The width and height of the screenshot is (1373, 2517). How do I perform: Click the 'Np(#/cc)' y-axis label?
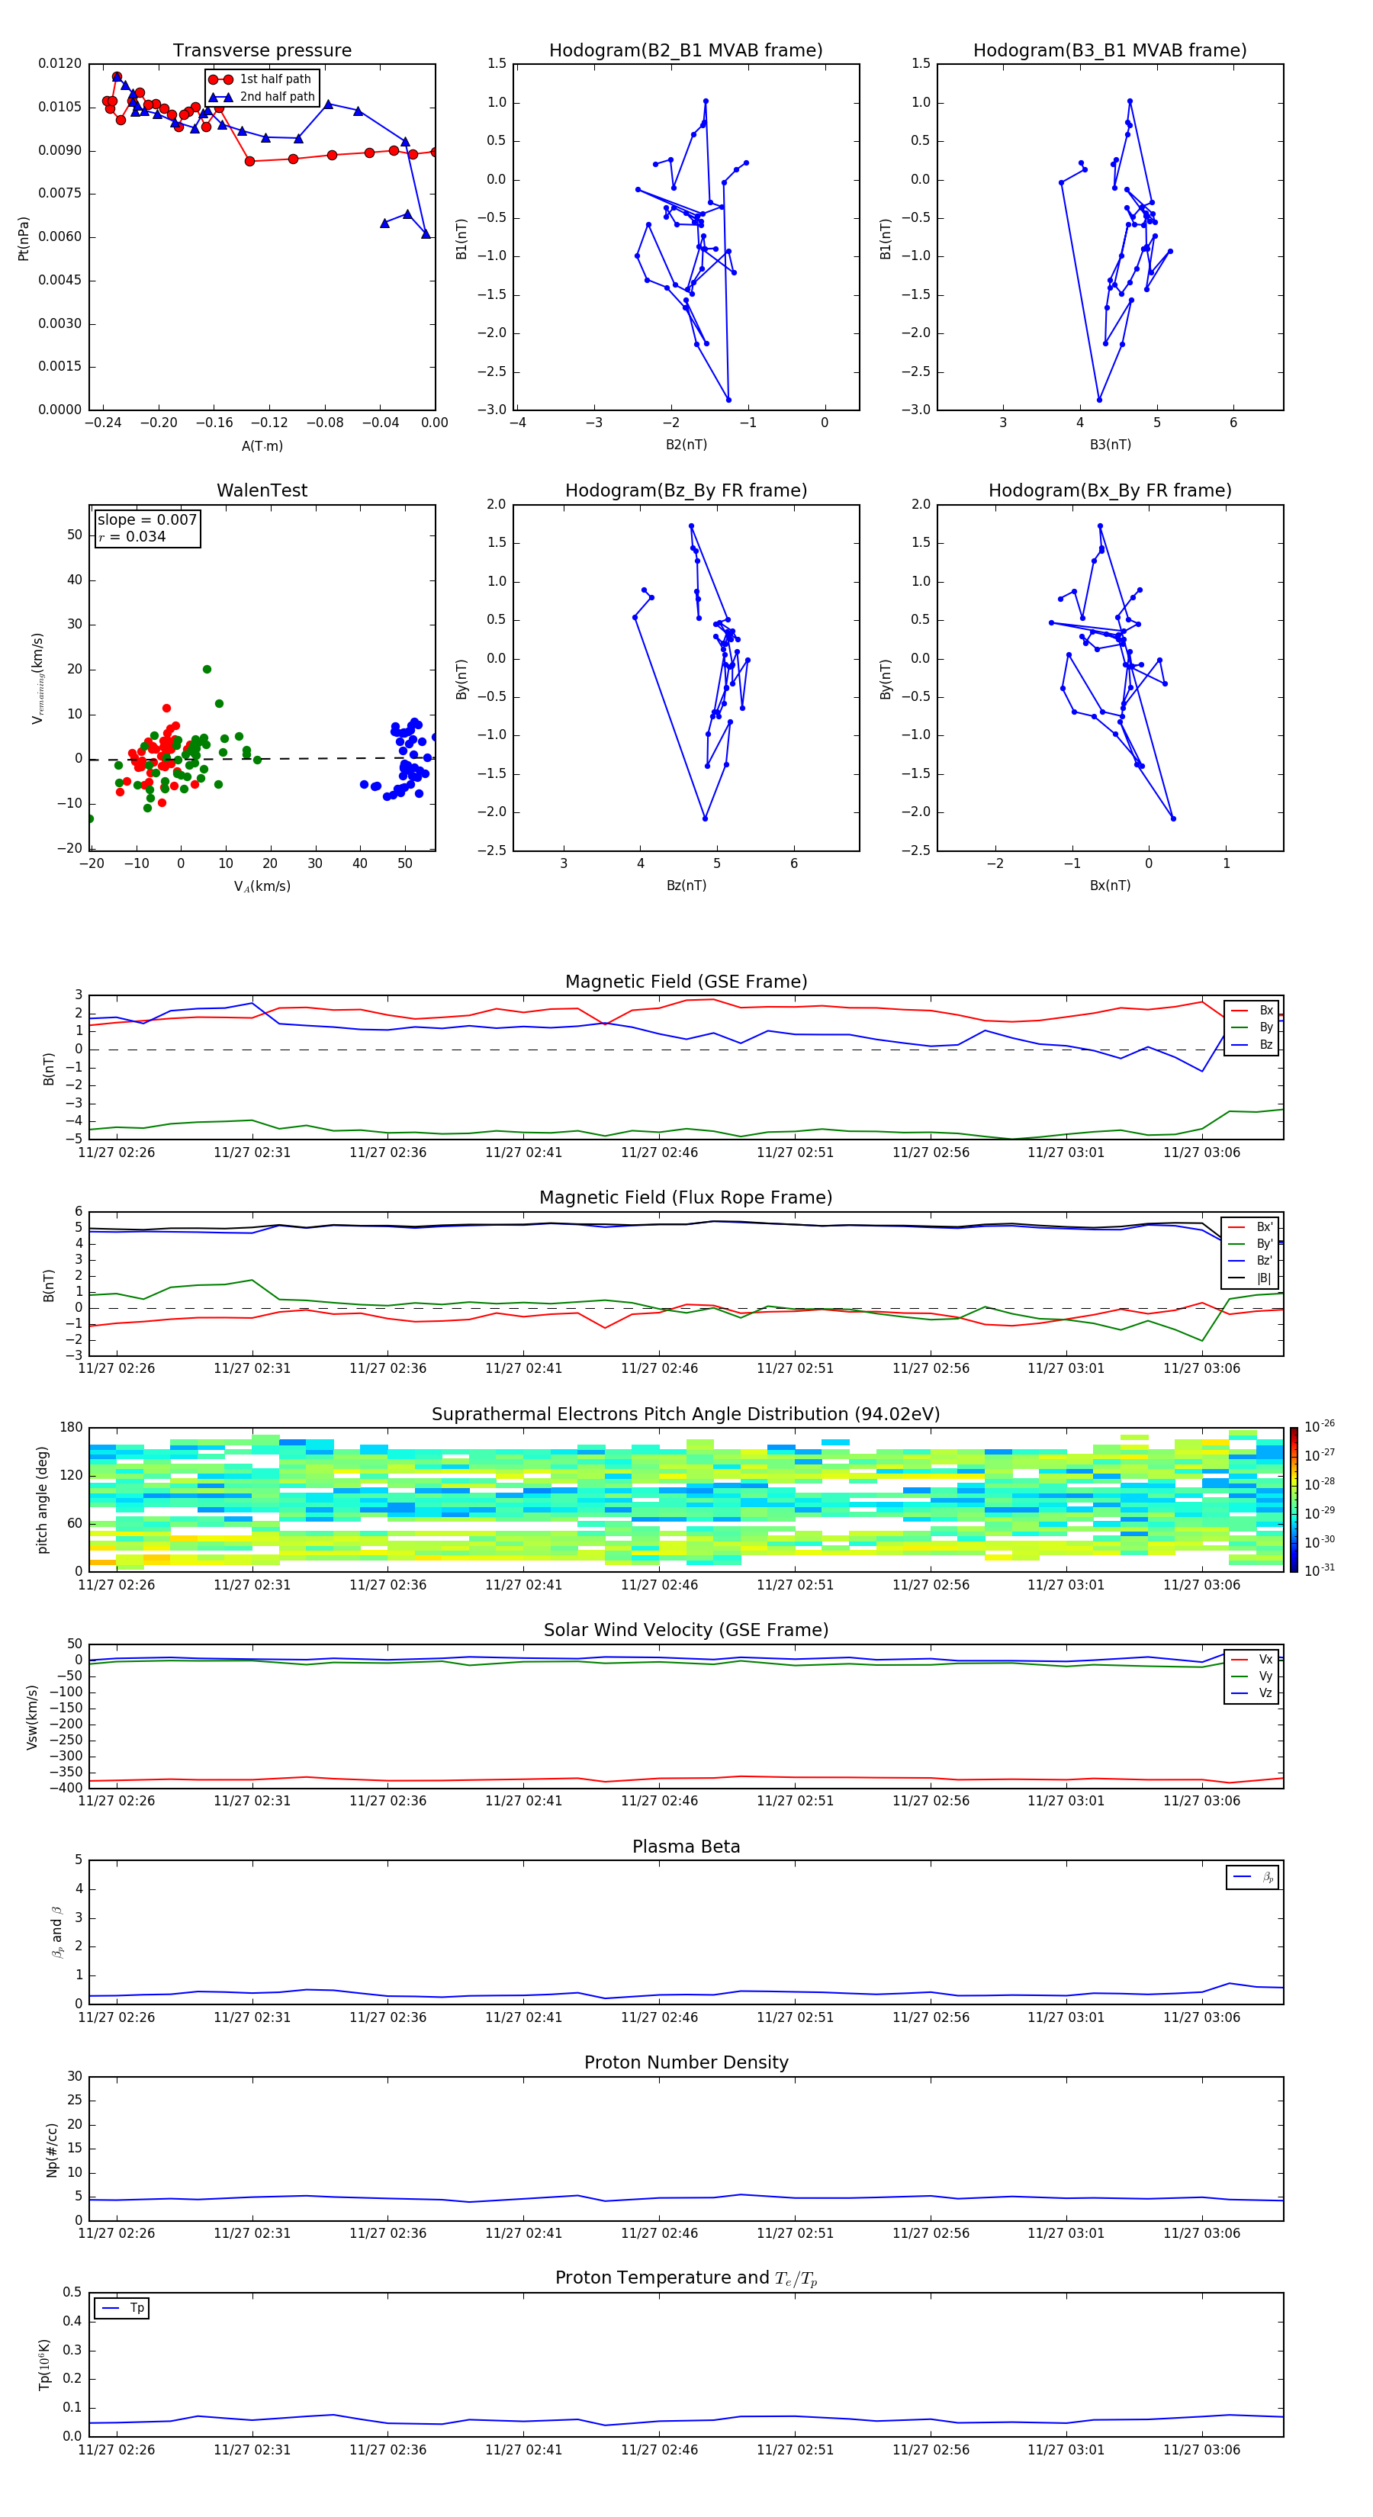[x=52, y=2149]
